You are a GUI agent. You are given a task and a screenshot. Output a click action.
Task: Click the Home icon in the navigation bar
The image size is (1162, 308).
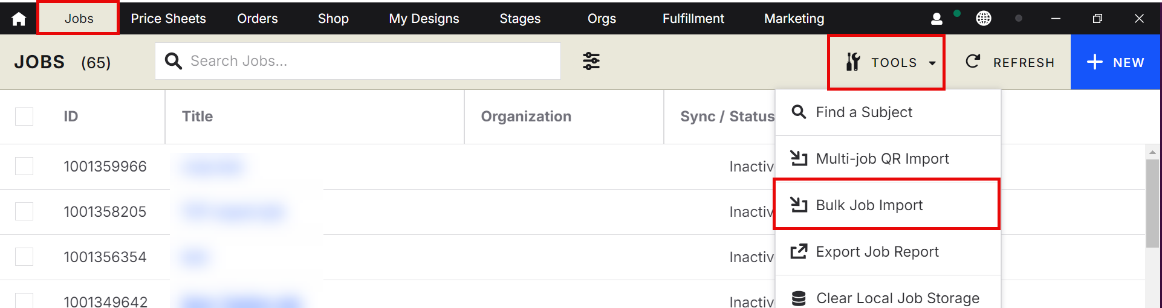coord(19,19)
